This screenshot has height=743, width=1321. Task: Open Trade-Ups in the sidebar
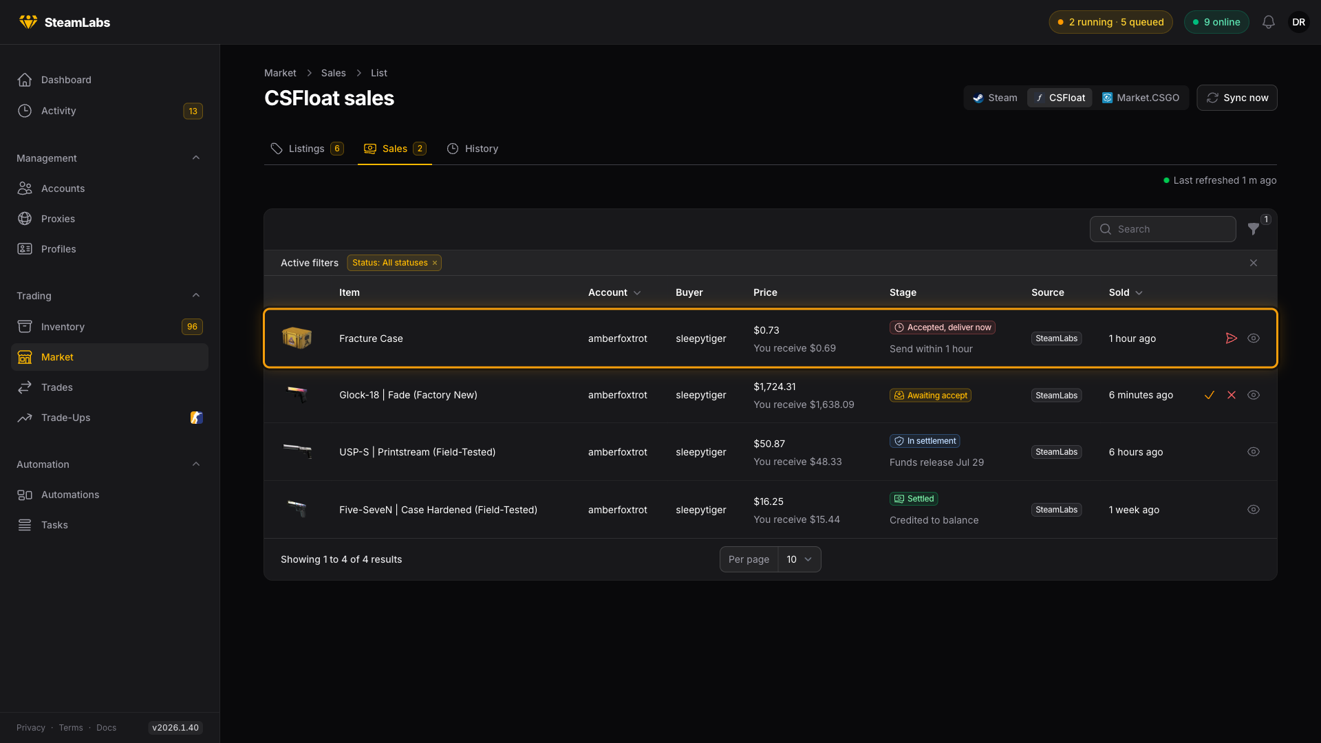tap(110, 418)
